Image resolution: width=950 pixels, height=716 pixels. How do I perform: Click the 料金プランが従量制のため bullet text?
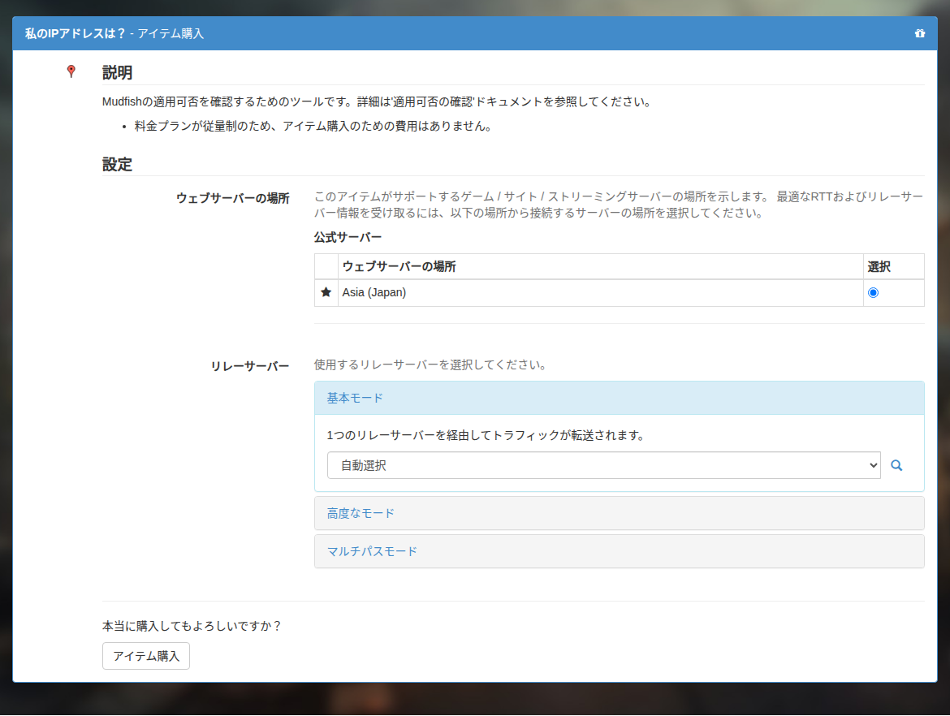point(313,126)
